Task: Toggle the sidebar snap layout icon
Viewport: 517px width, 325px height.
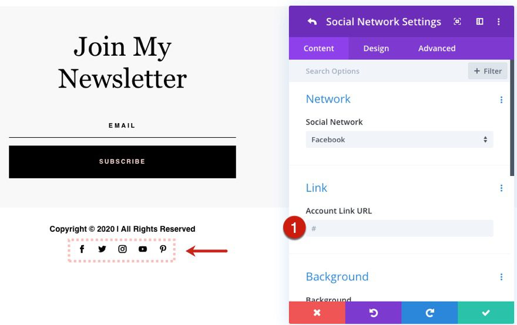Action: pos(480,22)
